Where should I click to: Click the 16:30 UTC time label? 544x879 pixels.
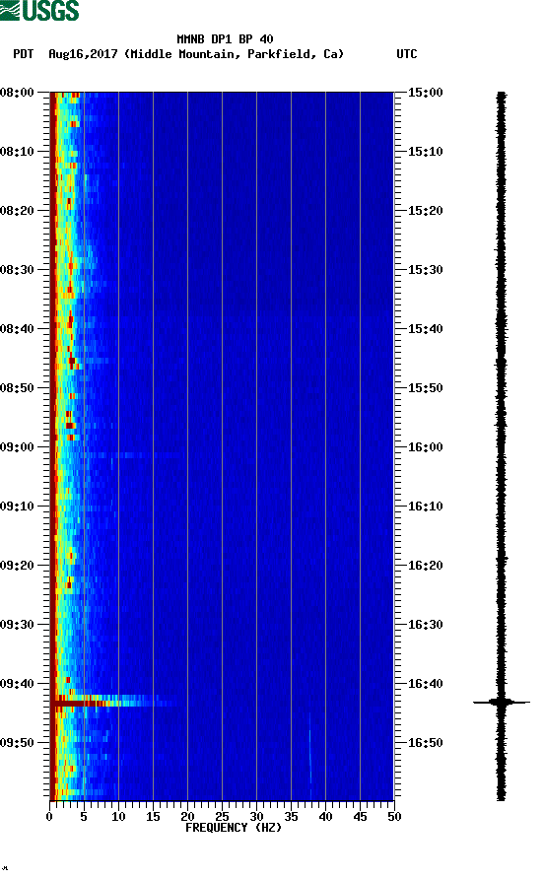click(425, 625)
